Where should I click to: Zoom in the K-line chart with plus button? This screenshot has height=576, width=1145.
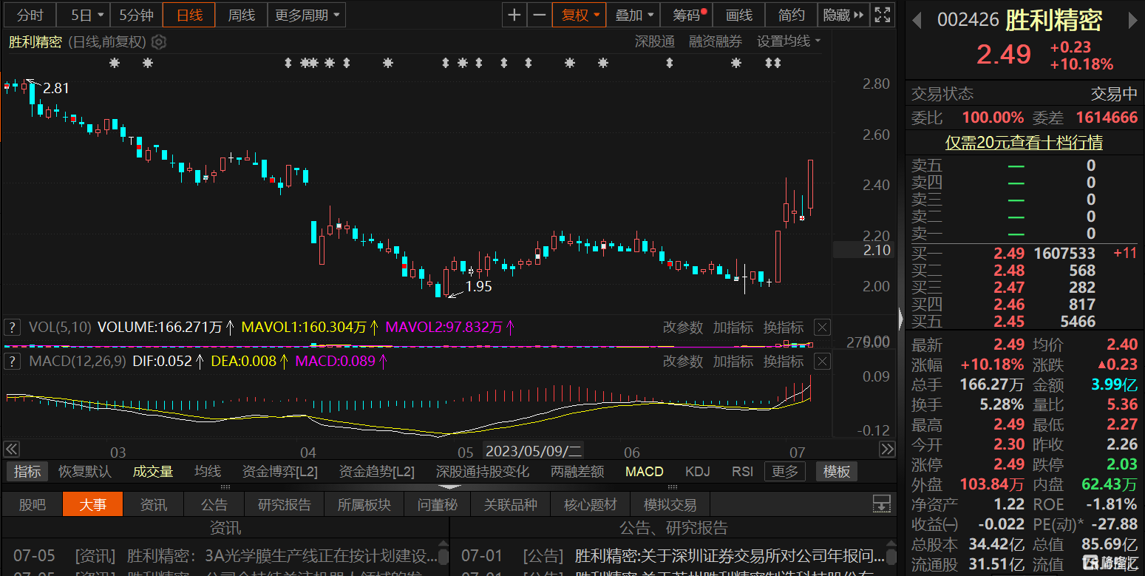pos(514,15)
